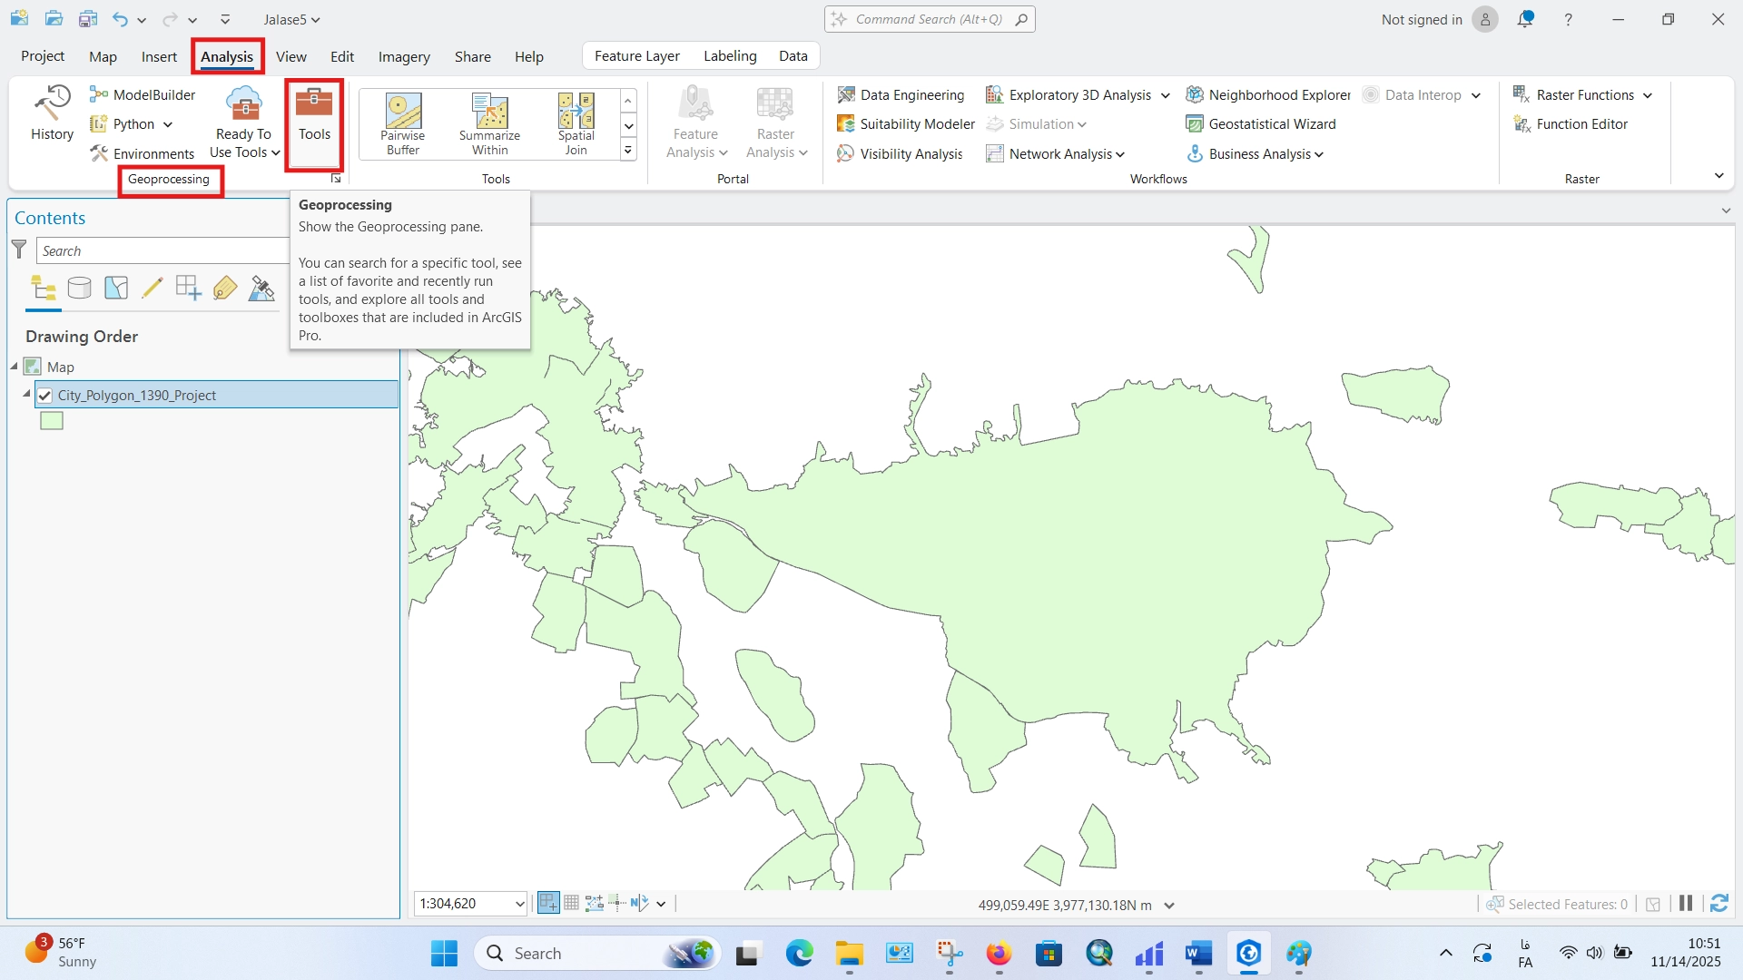Switch to the Feature Layer tab

[637, 56]
